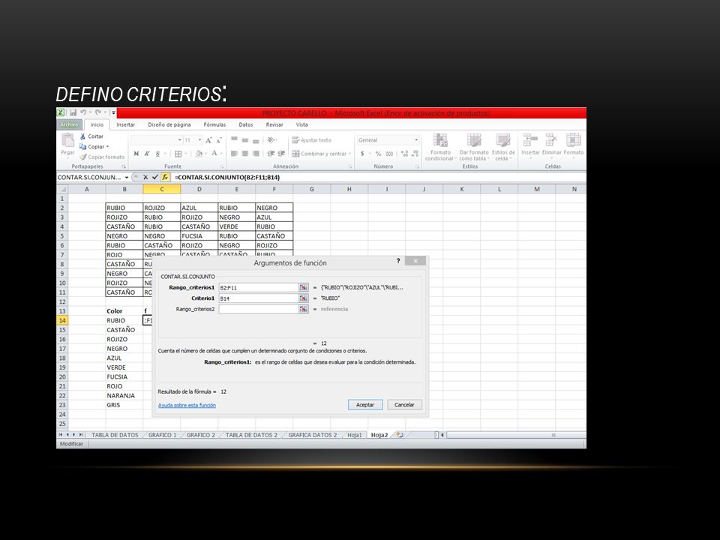Click the cancel X in formula bar
Image resolution: width=720 pixels, height=540 pixels.
(145, 177)
